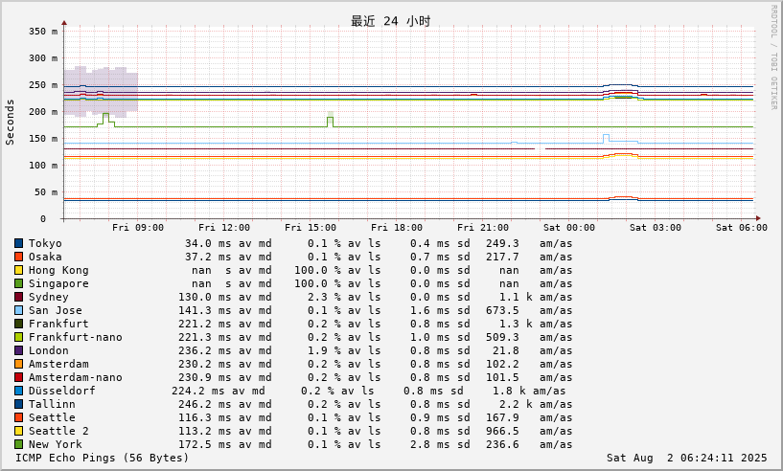783x471 pixels.
Task: Click the Sat 00:00 x-axis label
Action: click(x=569, y=228)
